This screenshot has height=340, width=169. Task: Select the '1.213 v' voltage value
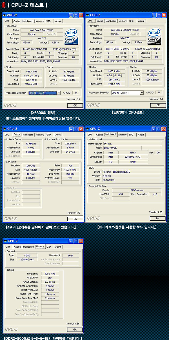point(55,43)
